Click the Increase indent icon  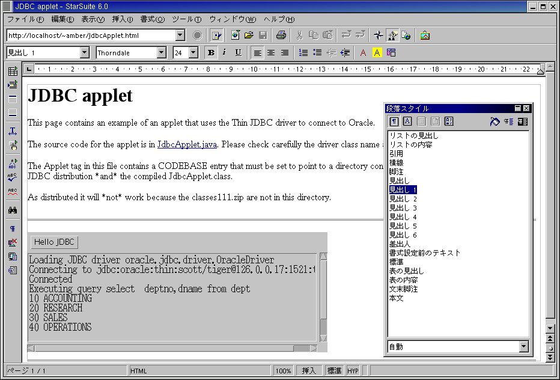pyautogui.click(x=345, y=53)
